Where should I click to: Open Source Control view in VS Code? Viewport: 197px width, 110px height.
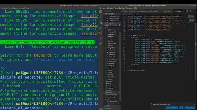(x=101, y=22)
